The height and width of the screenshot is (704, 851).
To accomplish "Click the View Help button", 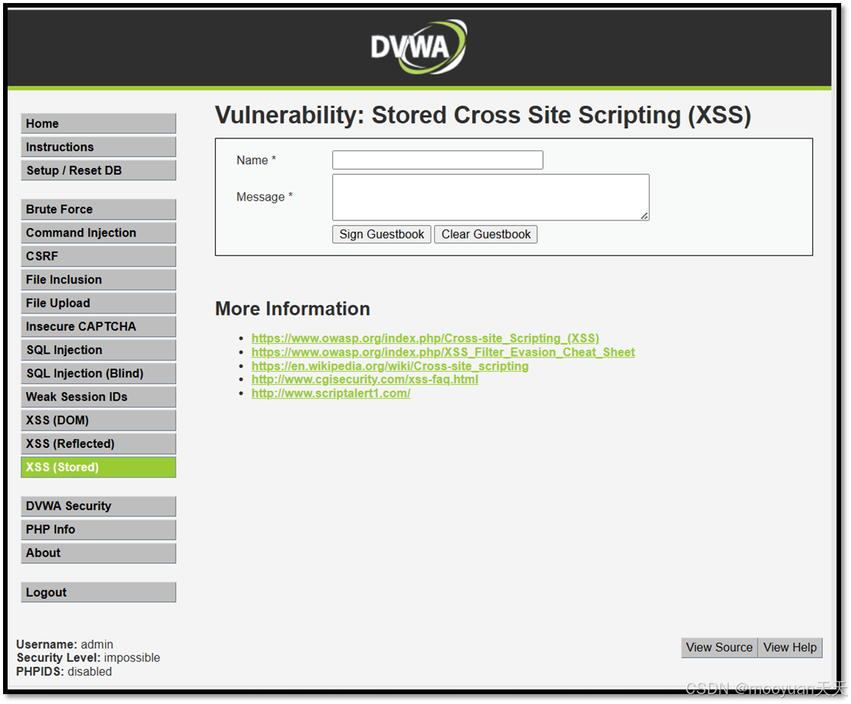I will click(789, 648).
